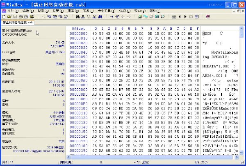Create a new file with the blank-page icon
The height and width of the screenshot is (166, 246).
4,17
